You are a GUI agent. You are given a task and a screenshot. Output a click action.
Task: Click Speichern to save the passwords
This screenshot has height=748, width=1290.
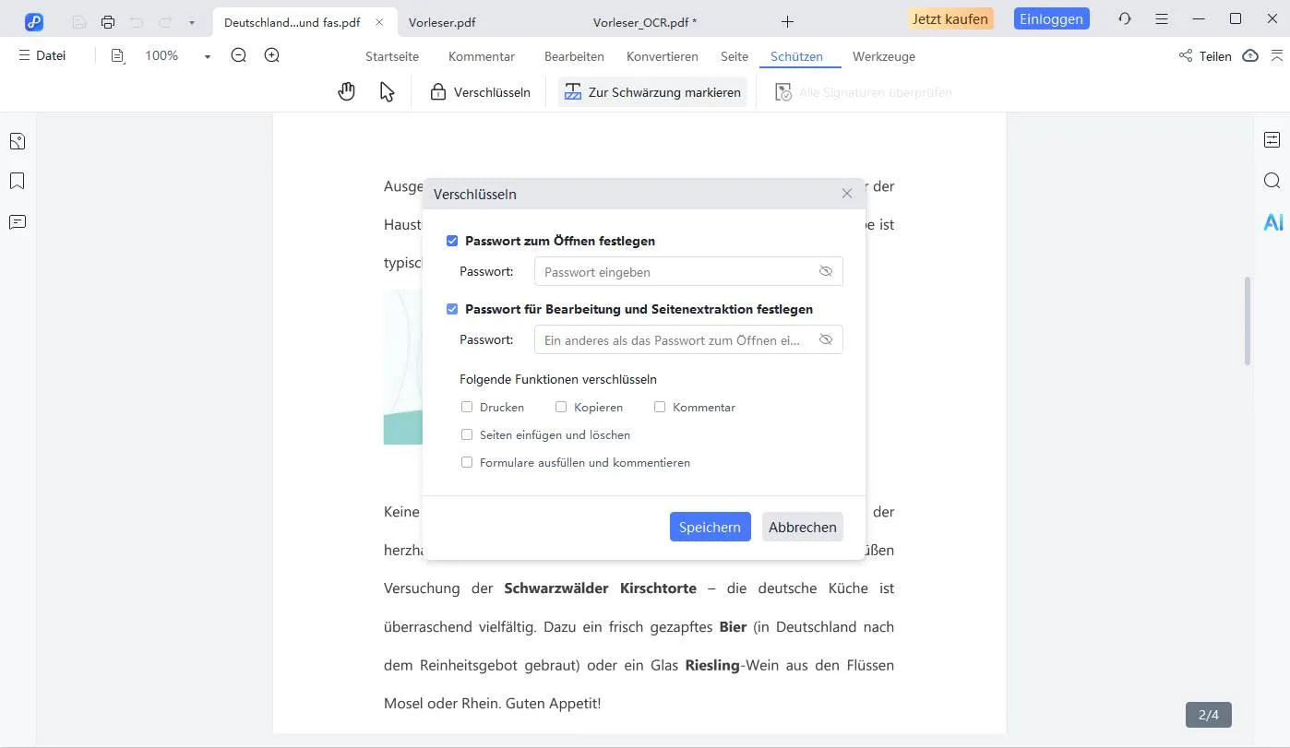(x=710, y=527)
